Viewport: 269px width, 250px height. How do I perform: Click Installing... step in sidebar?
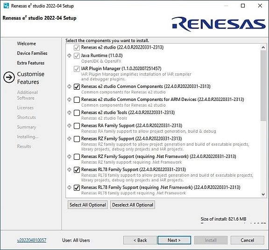point(28,137)
